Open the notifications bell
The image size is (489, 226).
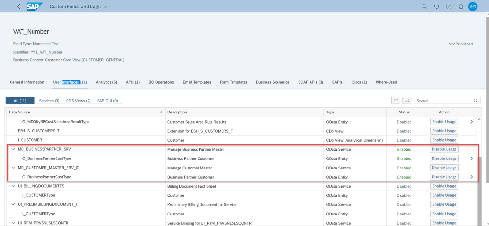pyautogui.click(x=461, y=7)
